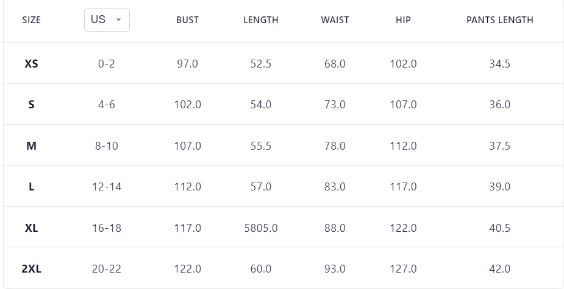564x289 pixels.
Task: Click the HIP column header
Action: 403,20
